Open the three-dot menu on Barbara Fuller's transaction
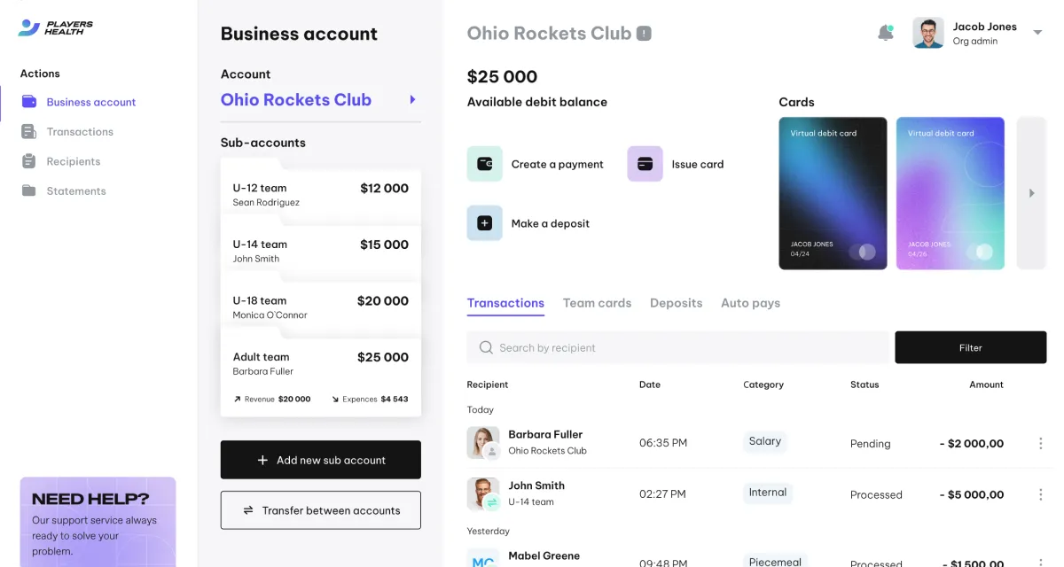Image resolution: width=1064 pixels, height=567 pixels. (1041, 443)
